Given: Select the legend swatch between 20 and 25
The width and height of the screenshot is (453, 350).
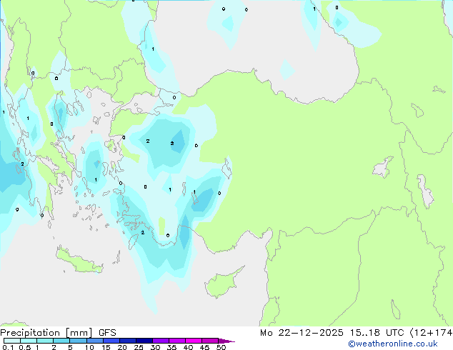Looking at the screenshot, I should tap(128, 341).
